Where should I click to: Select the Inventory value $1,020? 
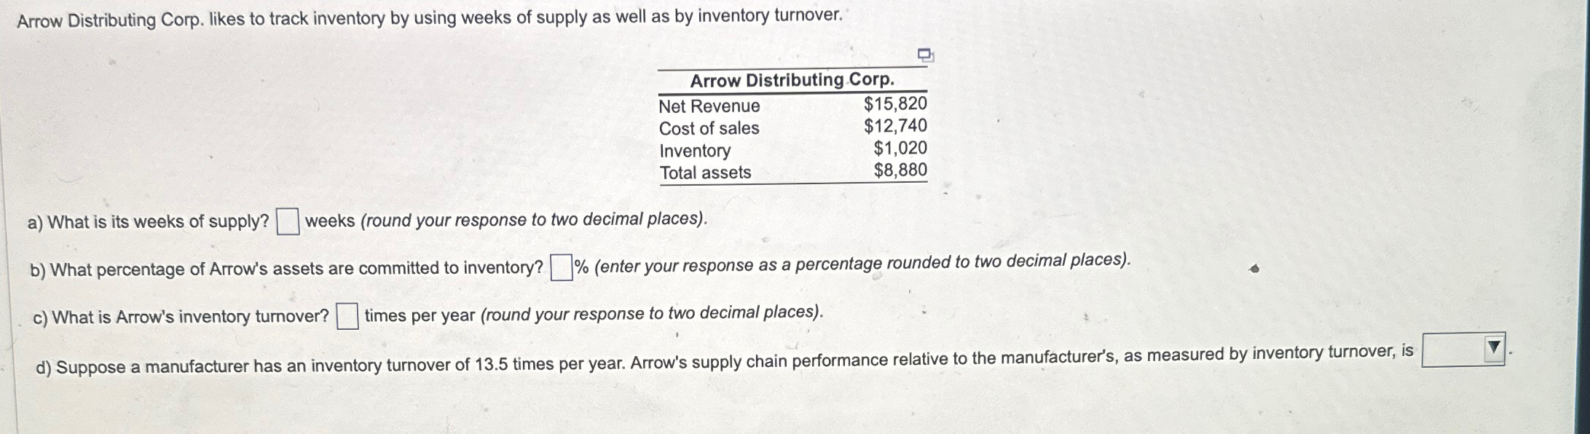[x=901, y=151]
